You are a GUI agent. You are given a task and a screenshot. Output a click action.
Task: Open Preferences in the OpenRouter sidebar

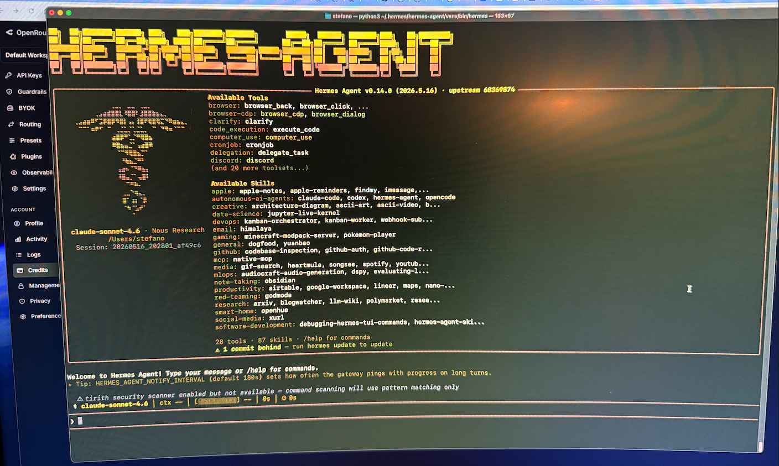coord(40,316)
